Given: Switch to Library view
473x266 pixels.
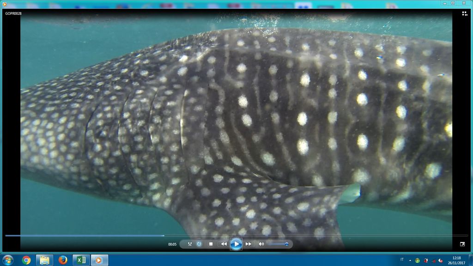Looking at the screenshot, I should [465, 14].
